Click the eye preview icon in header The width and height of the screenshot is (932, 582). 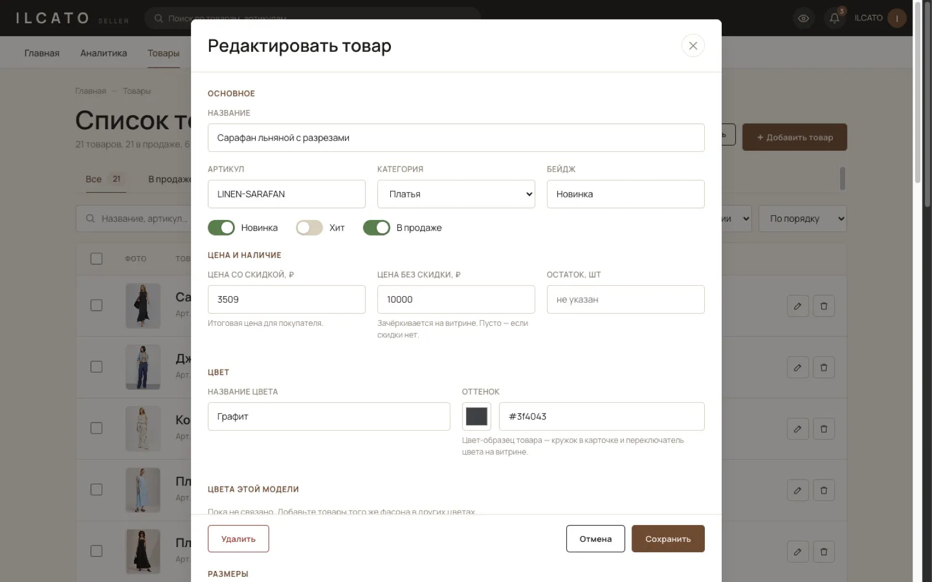coord(803,18)
